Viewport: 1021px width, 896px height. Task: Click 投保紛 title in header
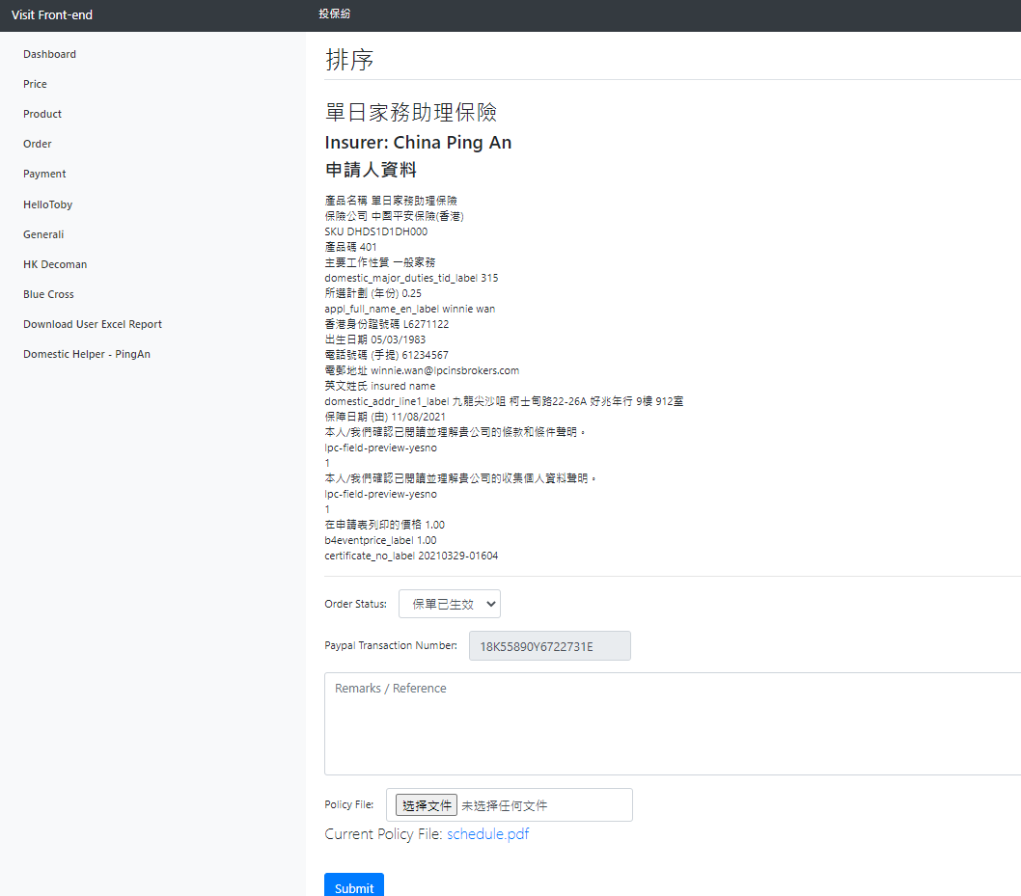[x=334, y=14]
